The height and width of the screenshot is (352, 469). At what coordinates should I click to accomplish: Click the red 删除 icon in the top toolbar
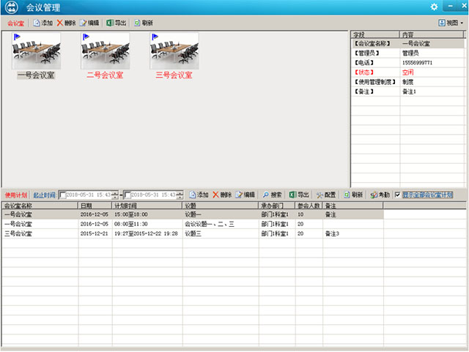pyautogui.click(x=66, y=23)
